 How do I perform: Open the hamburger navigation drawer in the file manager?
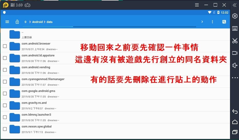(x=7, y=22)
